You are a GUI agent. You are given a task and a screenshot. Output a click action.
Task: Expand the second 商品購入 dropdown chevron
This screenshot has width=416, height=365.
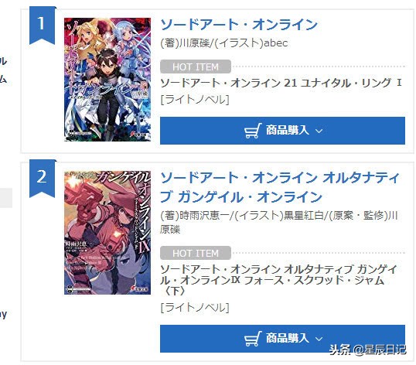click(x=319, y=339)
